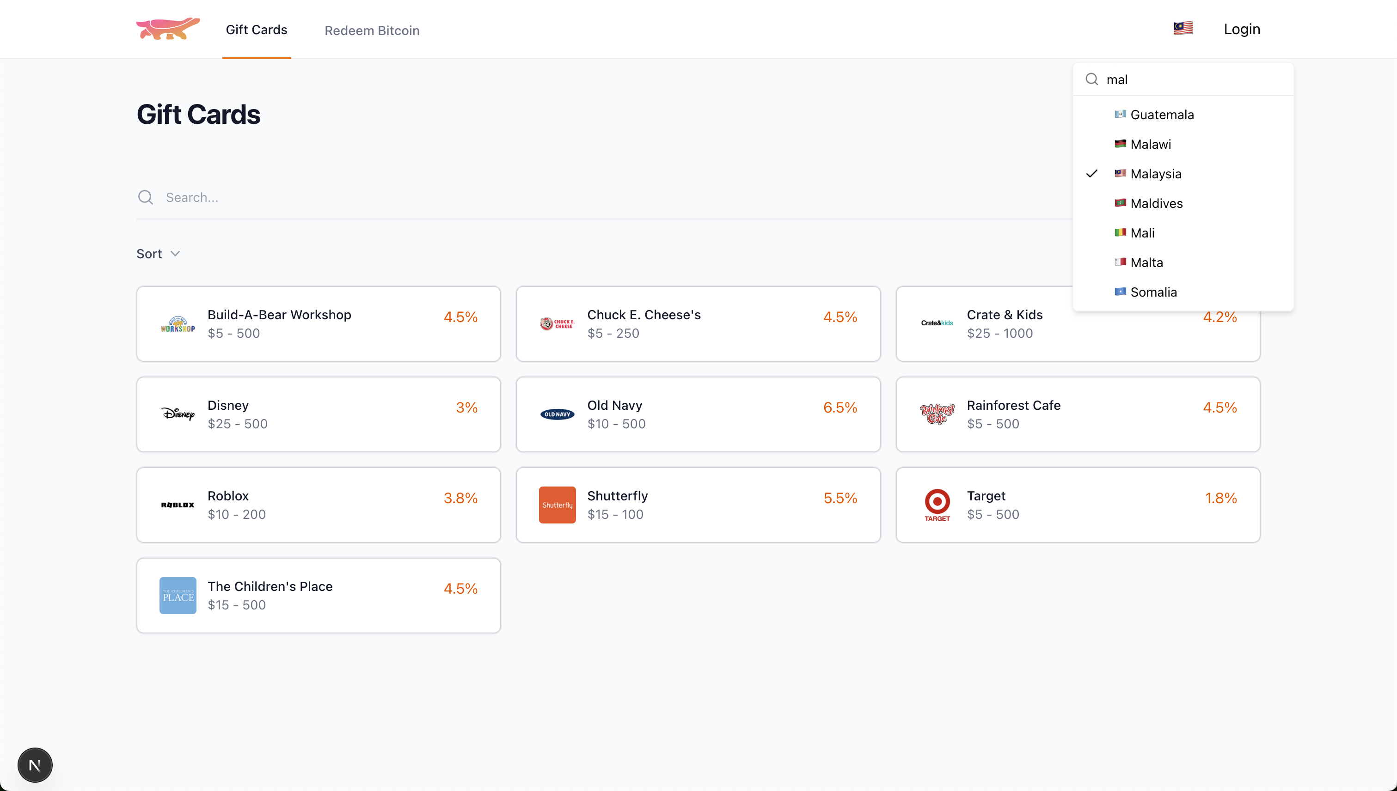Click the checkmark beside Malaysia
Image resolution: width=1397 pixels, height=791 pixels.
coord(1091,174)
